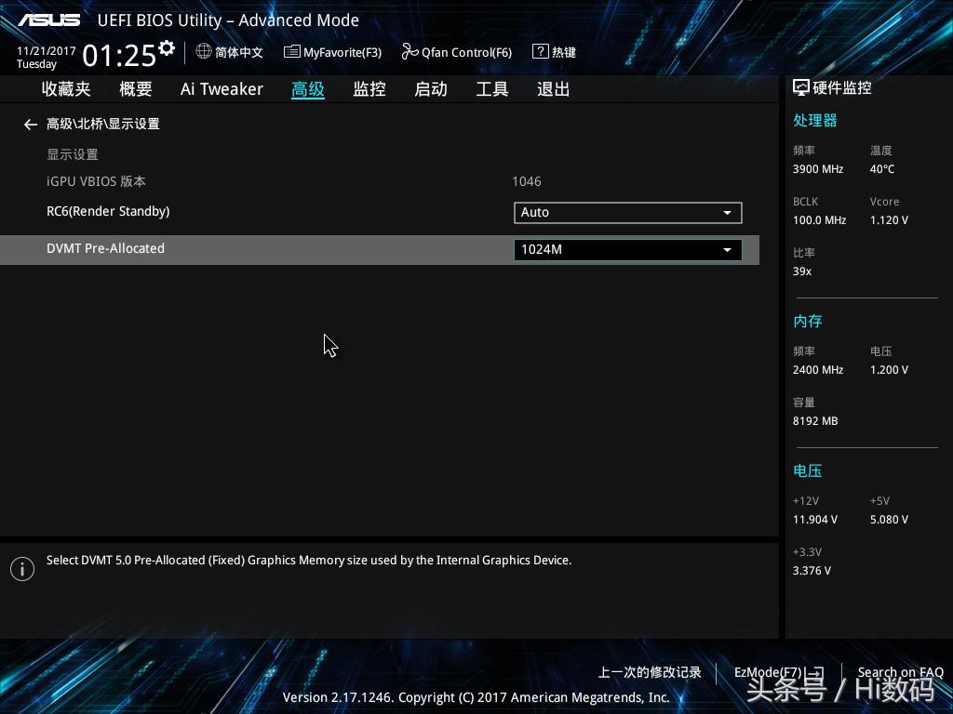Screen dimensions: 953x714
Task: Click the 硬件监控 hardware monitor icon
Action: (x=800, y=86)
